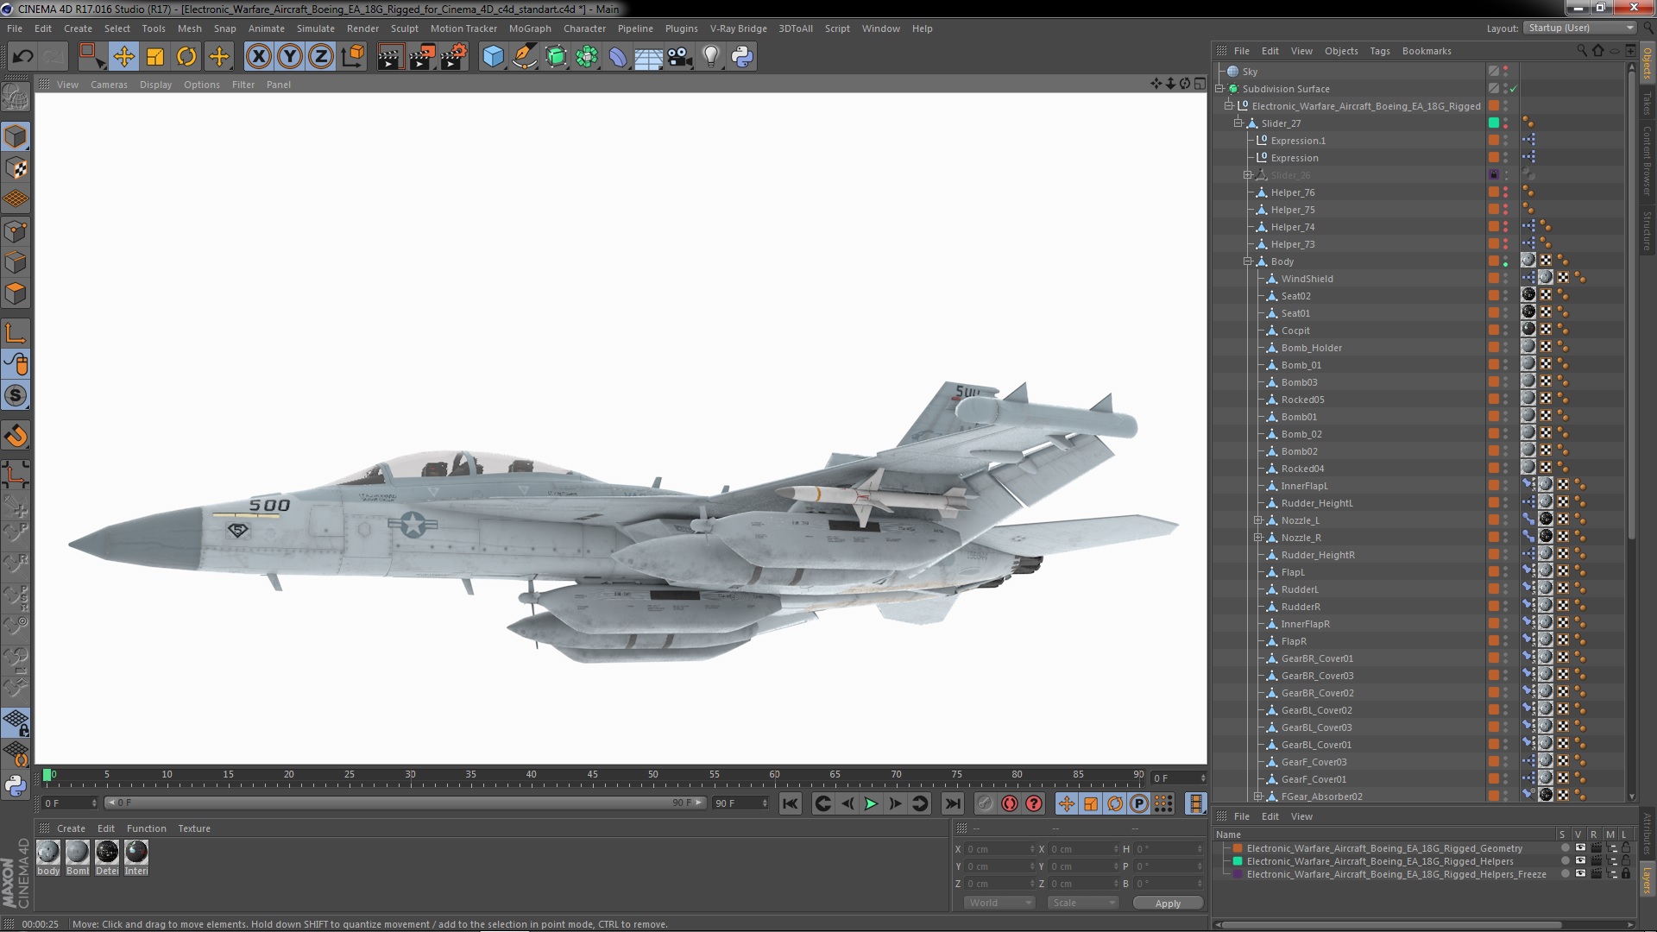Image resolution: width=1657 pixels, height=932 pixels.
Task: Switch to Texture mode icon
Action: point(16,168)
